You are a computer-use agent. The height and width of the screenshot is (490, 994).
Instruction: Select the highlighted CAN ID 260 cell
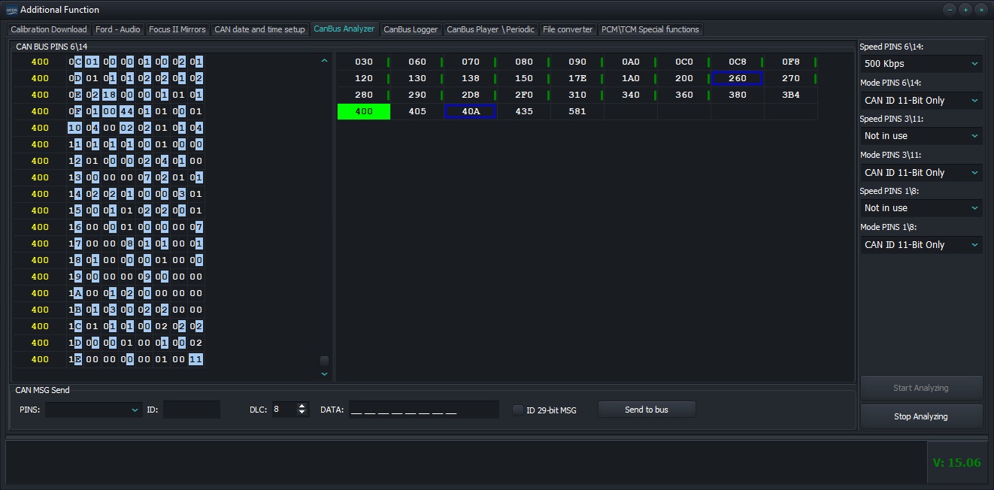pos(737,78)
